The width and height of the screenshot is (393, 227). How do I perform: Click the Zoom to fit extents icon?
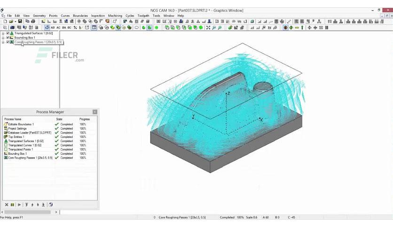click(208, 28)
